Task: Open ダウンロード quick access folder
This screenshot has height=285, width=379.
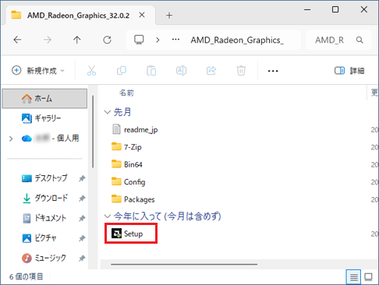Action: coord(45,198)
